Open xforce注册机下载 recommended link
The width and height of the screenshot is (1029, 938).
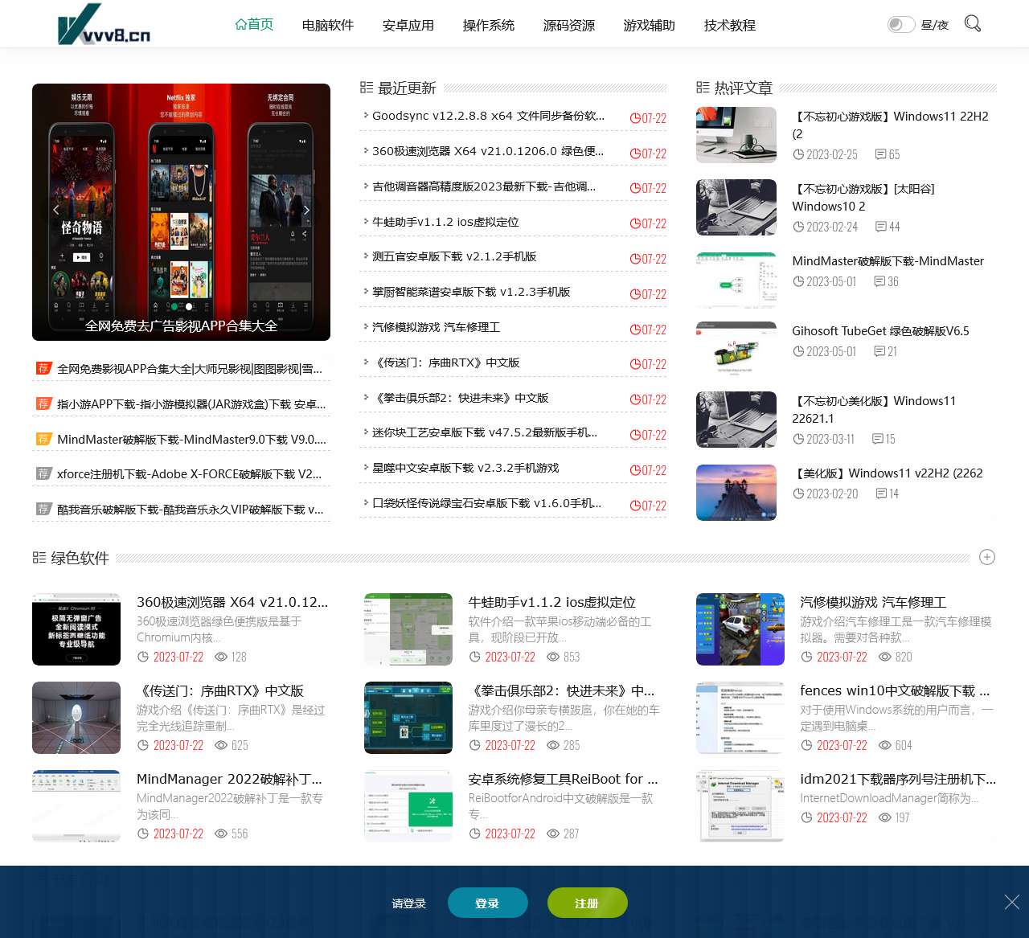click(189, 474)
